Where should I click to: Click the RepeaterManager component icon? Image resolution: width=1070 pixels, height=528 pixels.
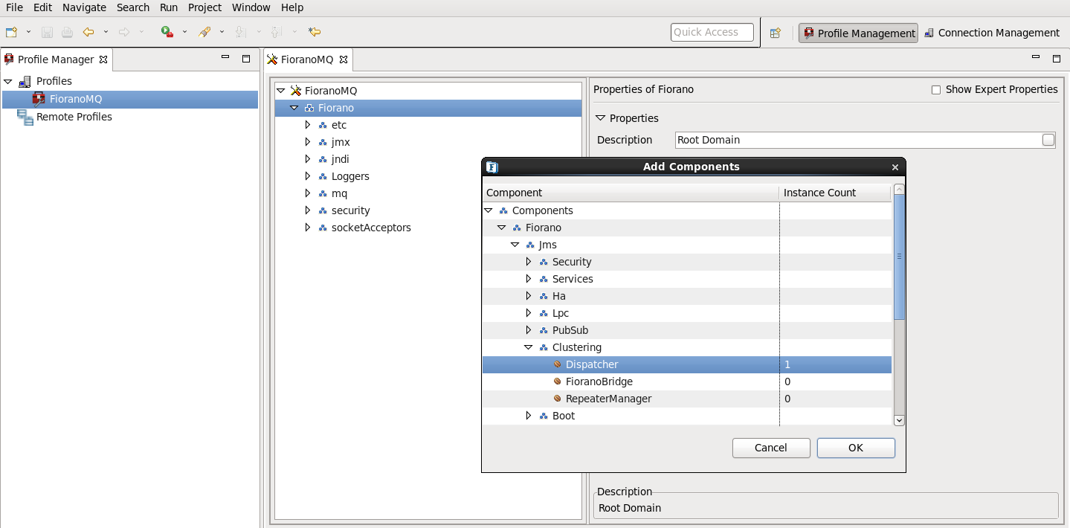pos(557,399)
